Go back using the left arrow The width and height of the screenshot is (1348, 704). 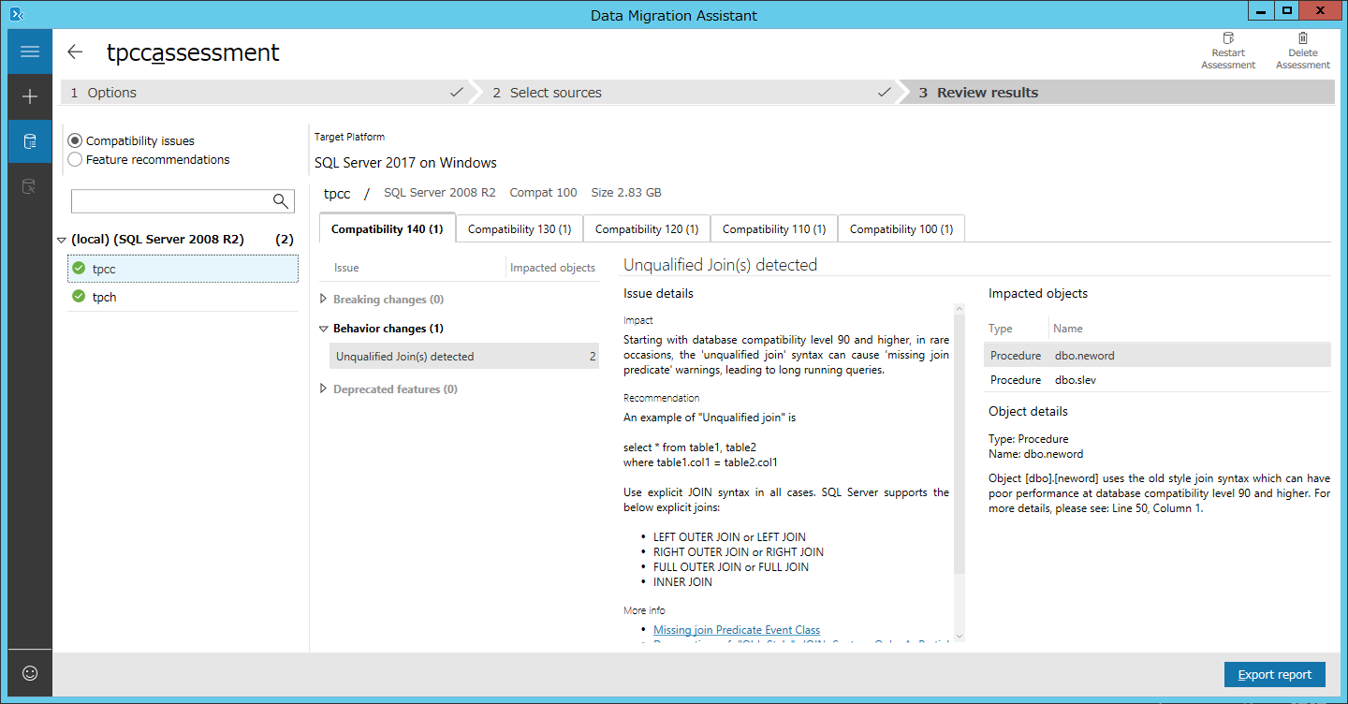pos(75,52)
